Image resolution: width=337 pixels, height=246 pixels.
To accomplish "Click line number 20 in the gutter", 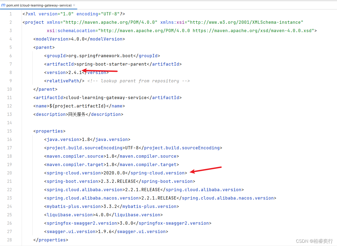I will (x=9, y=173).
